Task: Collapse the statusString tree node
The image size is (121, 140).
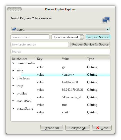Action: (x=13, y=108)
